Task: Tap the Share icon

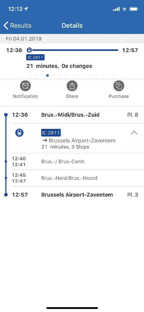Action: (72, 86)
